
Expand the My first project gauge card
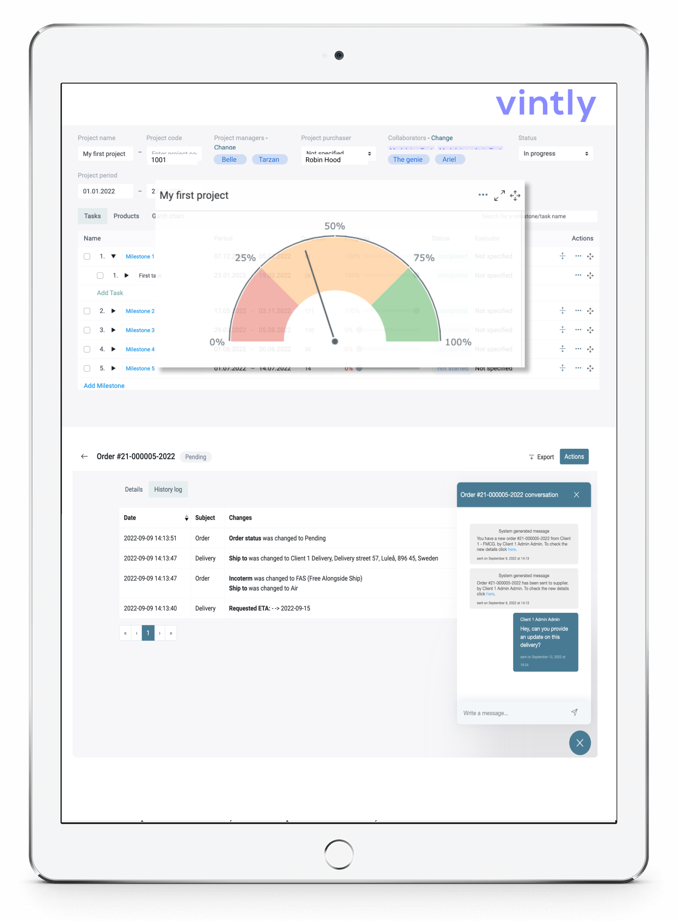[x=499, y=195]
